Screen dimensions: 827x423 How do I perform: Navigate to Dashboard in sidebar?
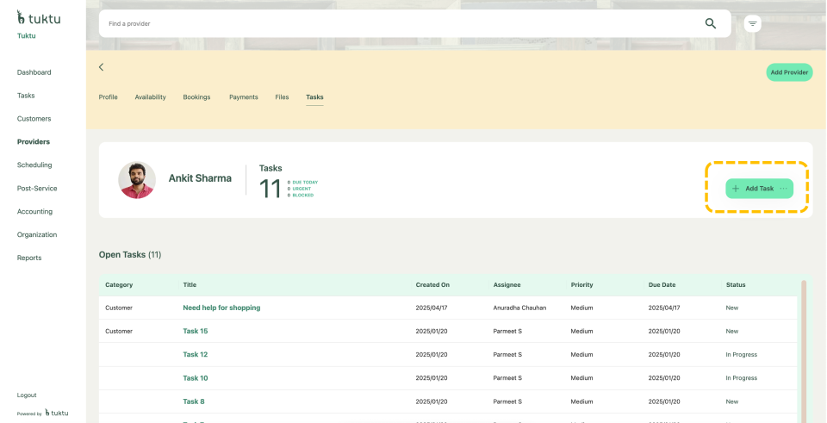(x=34, y=72)
